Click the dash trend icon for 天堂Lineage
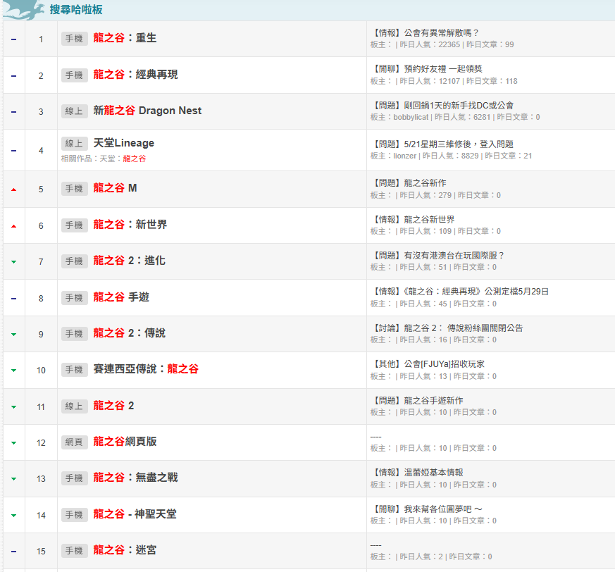Screen dimensions: 615x572 tap(13, 151)
